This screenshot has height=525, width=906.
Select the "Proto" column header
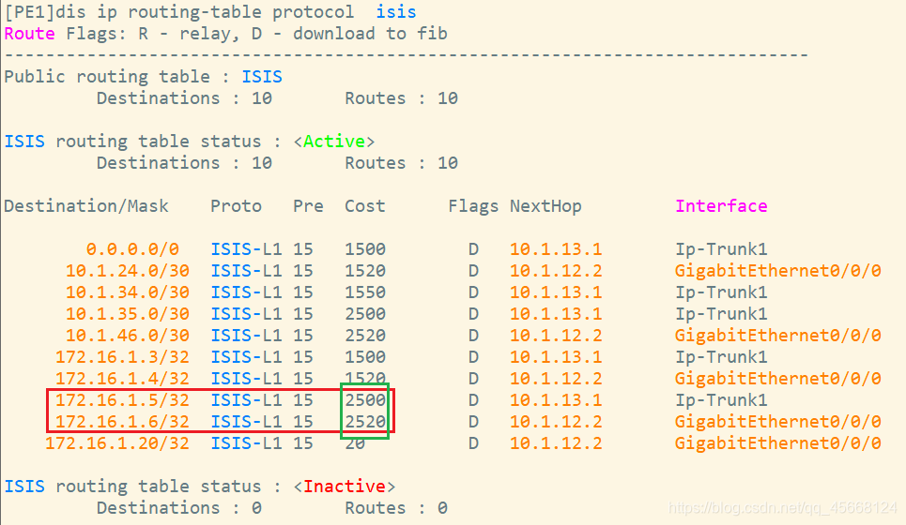click(x=236, y=206)
